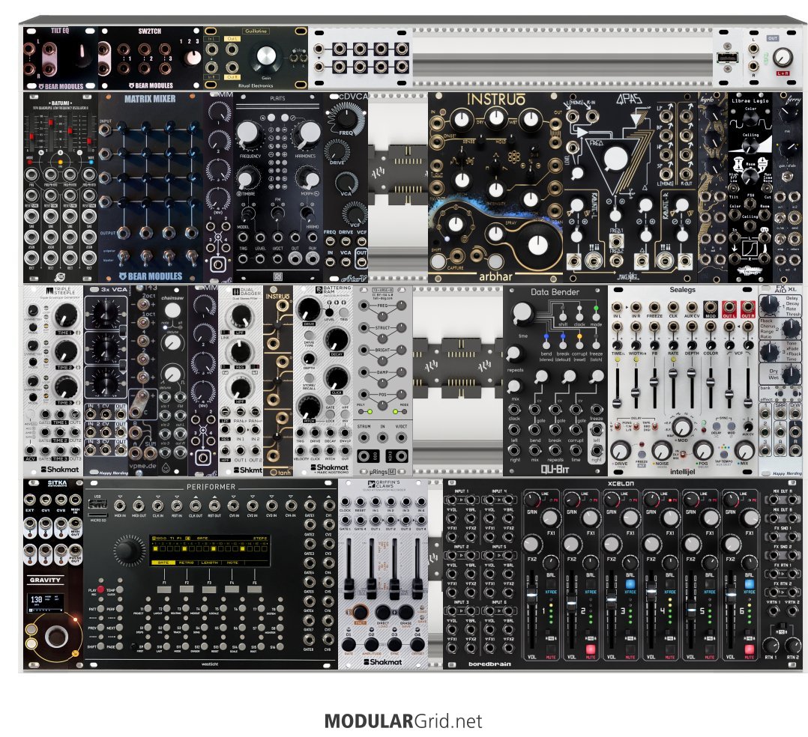Viewport: 808px width, 737px height.
Task: Click the HARMONICS knob on Plaits
Action: tap(307, 134)
